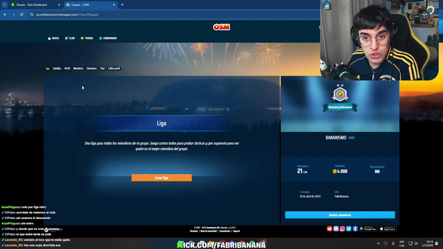Switch to the Miembros tab
443x249 pixels.
tap(78, 68)
